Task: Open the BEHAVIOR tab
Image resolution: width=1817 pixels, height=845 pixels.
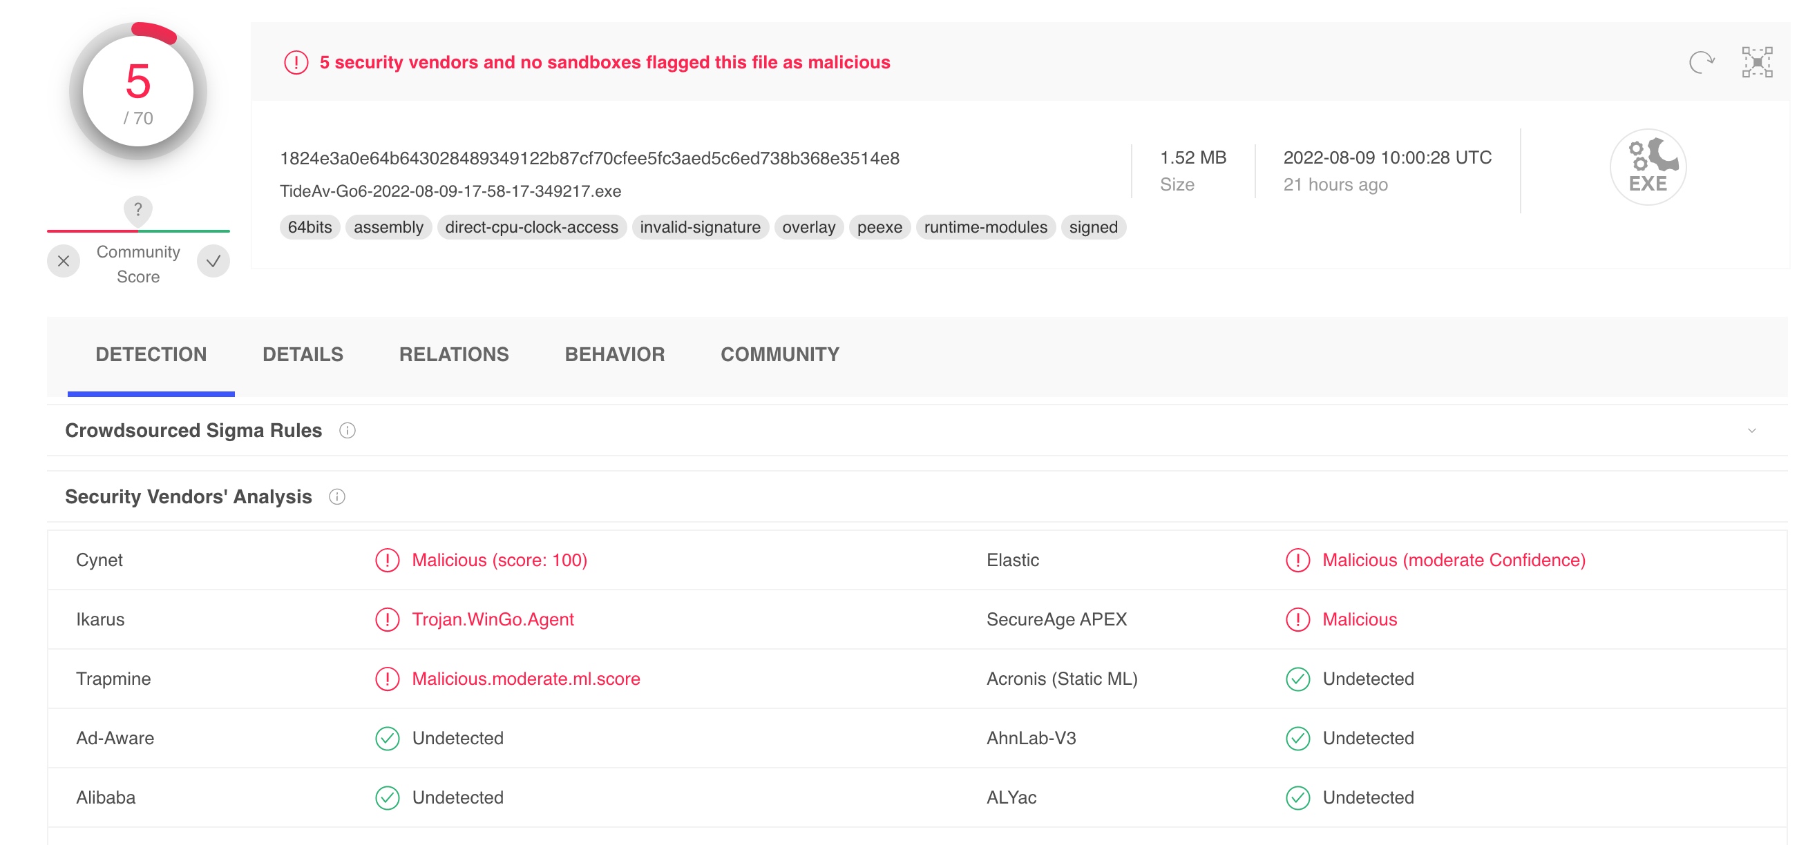Action: 614,353
